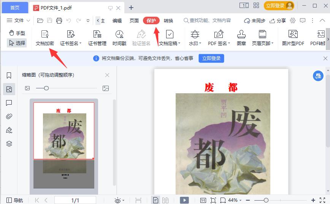Image resolution: width=330 pixels, height=204 pixels.
Task: Click the orange 立即登录 login button
Action: [x=279, y=6]
